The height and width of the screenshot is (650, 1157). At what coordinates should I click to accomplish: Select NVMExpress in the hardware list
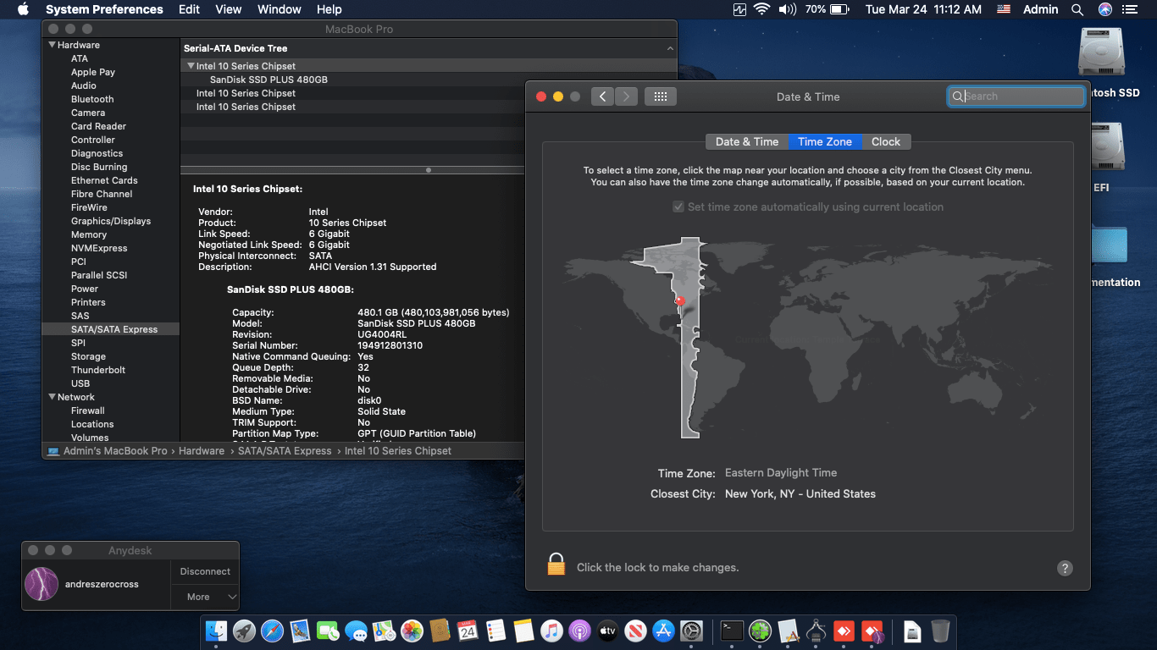point(99,248)
